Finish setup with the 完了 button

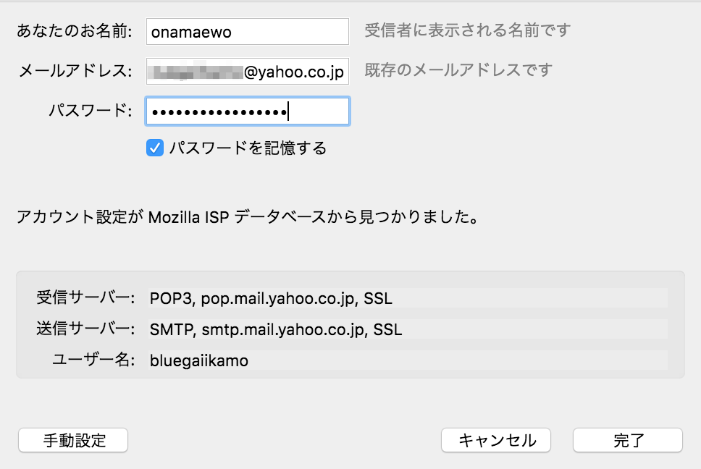[x=627, y=440]
